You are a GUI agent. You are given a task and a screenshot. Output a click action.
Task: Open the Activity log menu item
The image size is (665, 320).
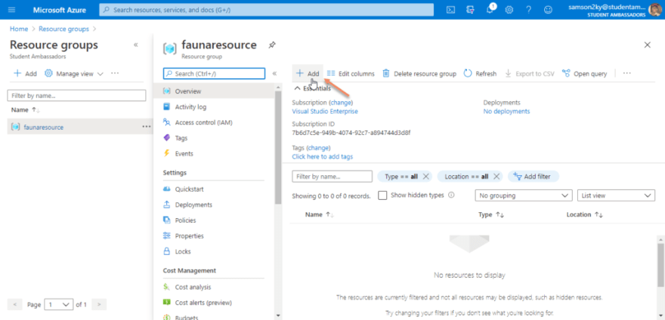(x=190, y=107)
